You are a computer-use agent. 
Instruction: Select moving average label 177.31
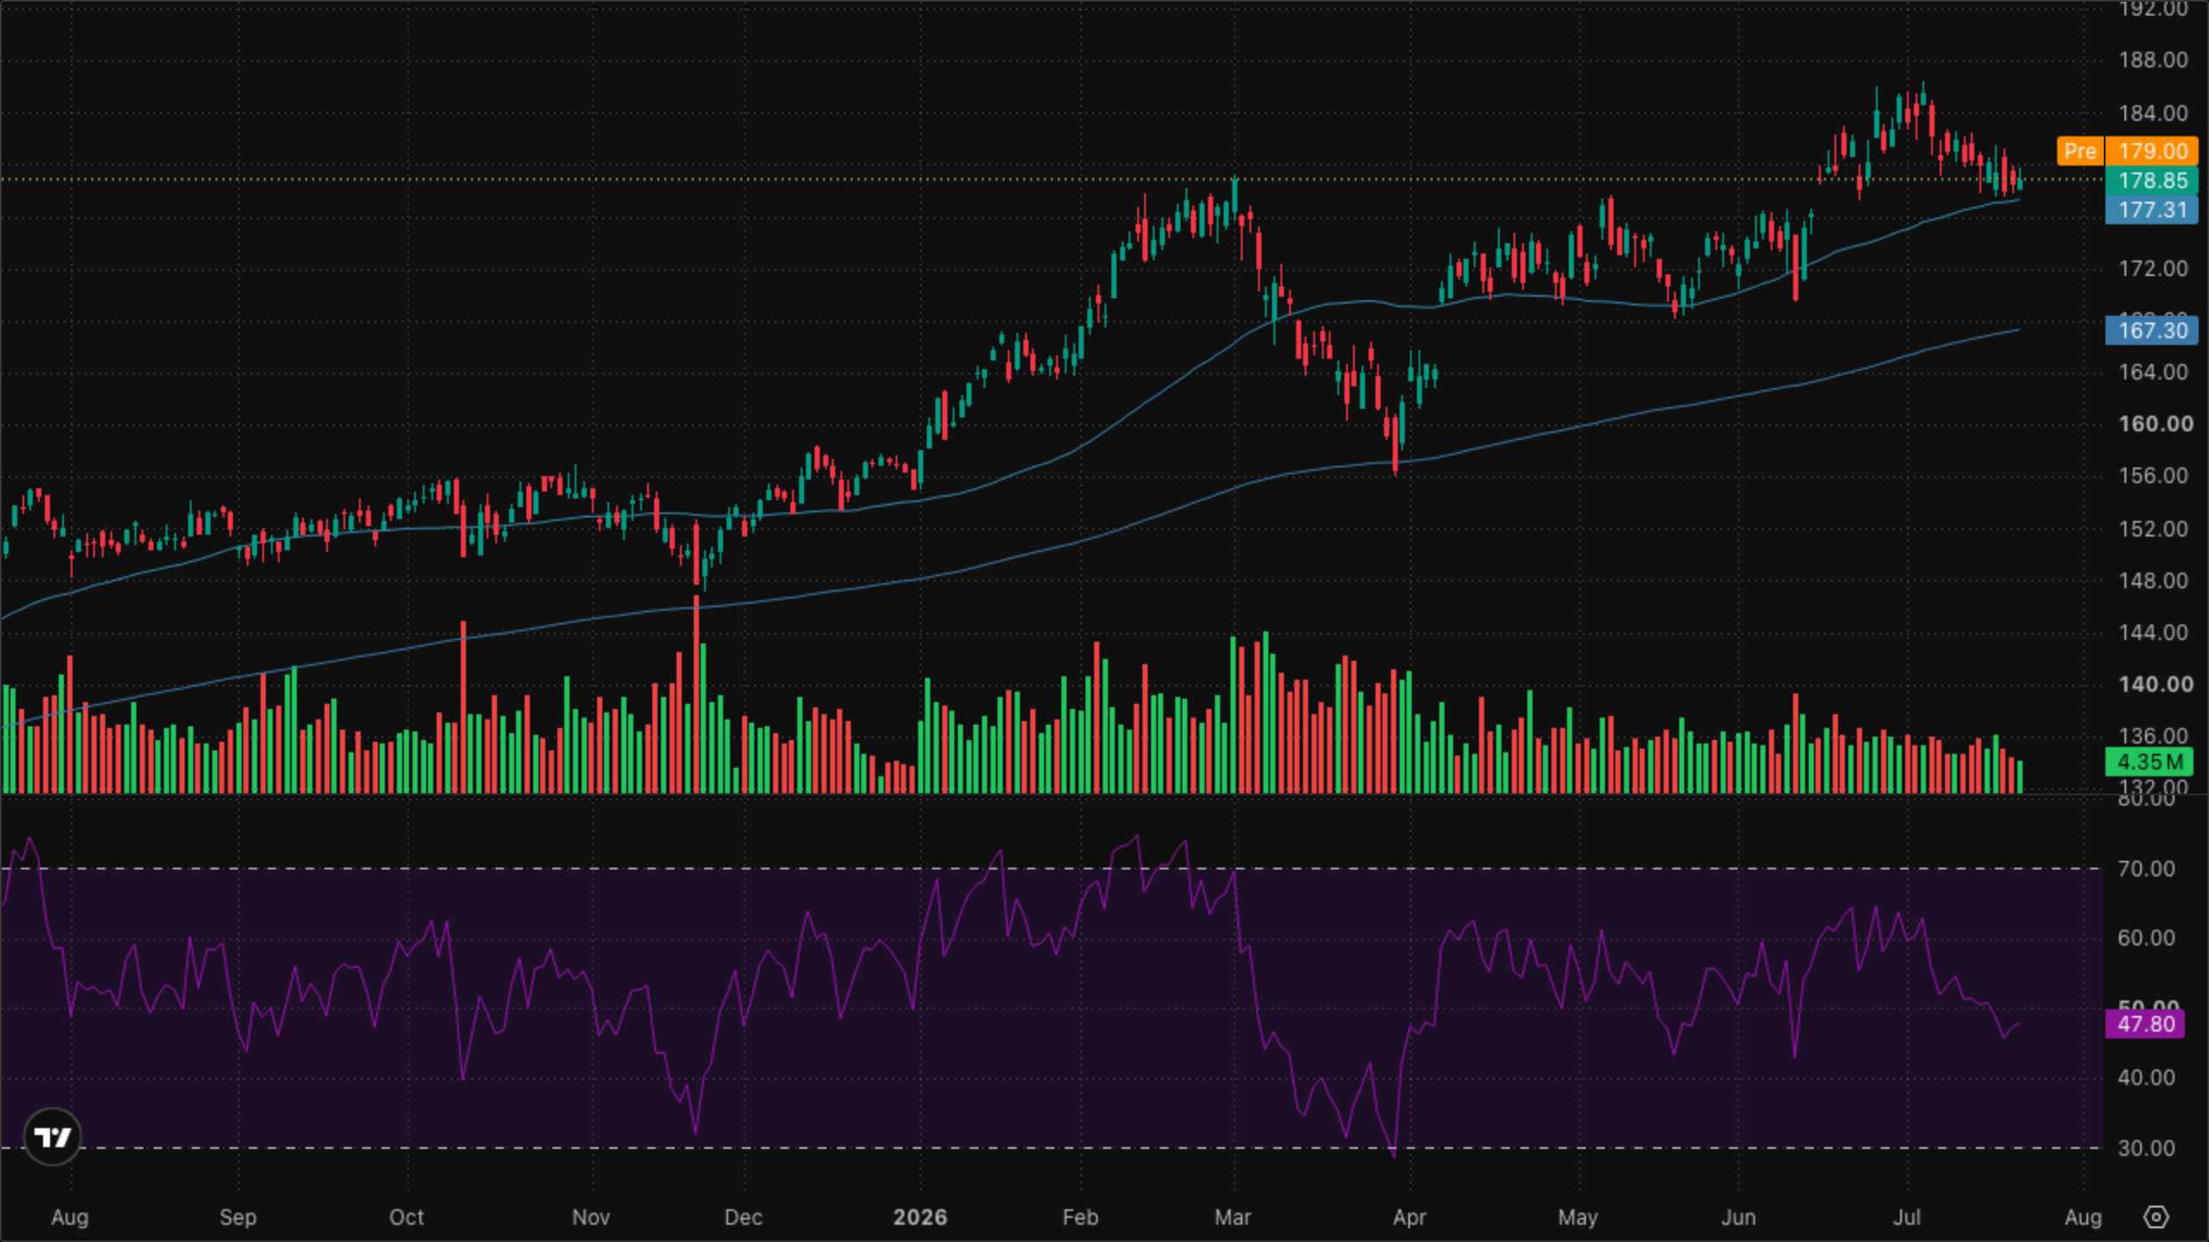click(2152, 210)
